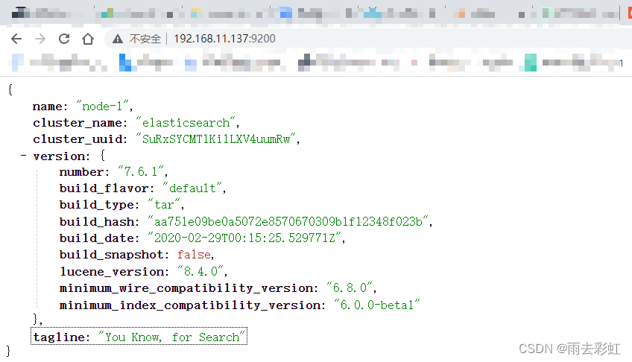Select the minimum_wire_compatibility_version value "6.8.0"
The image size is (632, 362).
pos(350,288)
